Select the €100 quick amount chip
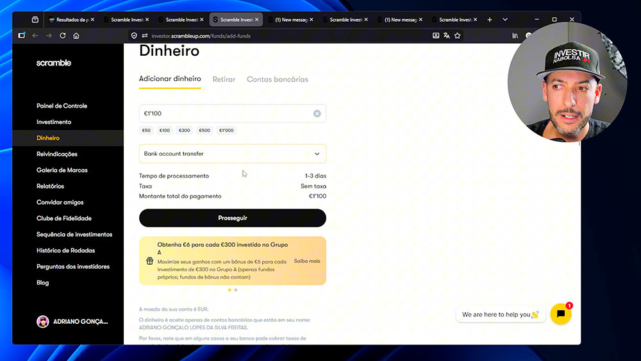Image resolution: width=641 pixels, height=361 pixels. coord(165,130)
